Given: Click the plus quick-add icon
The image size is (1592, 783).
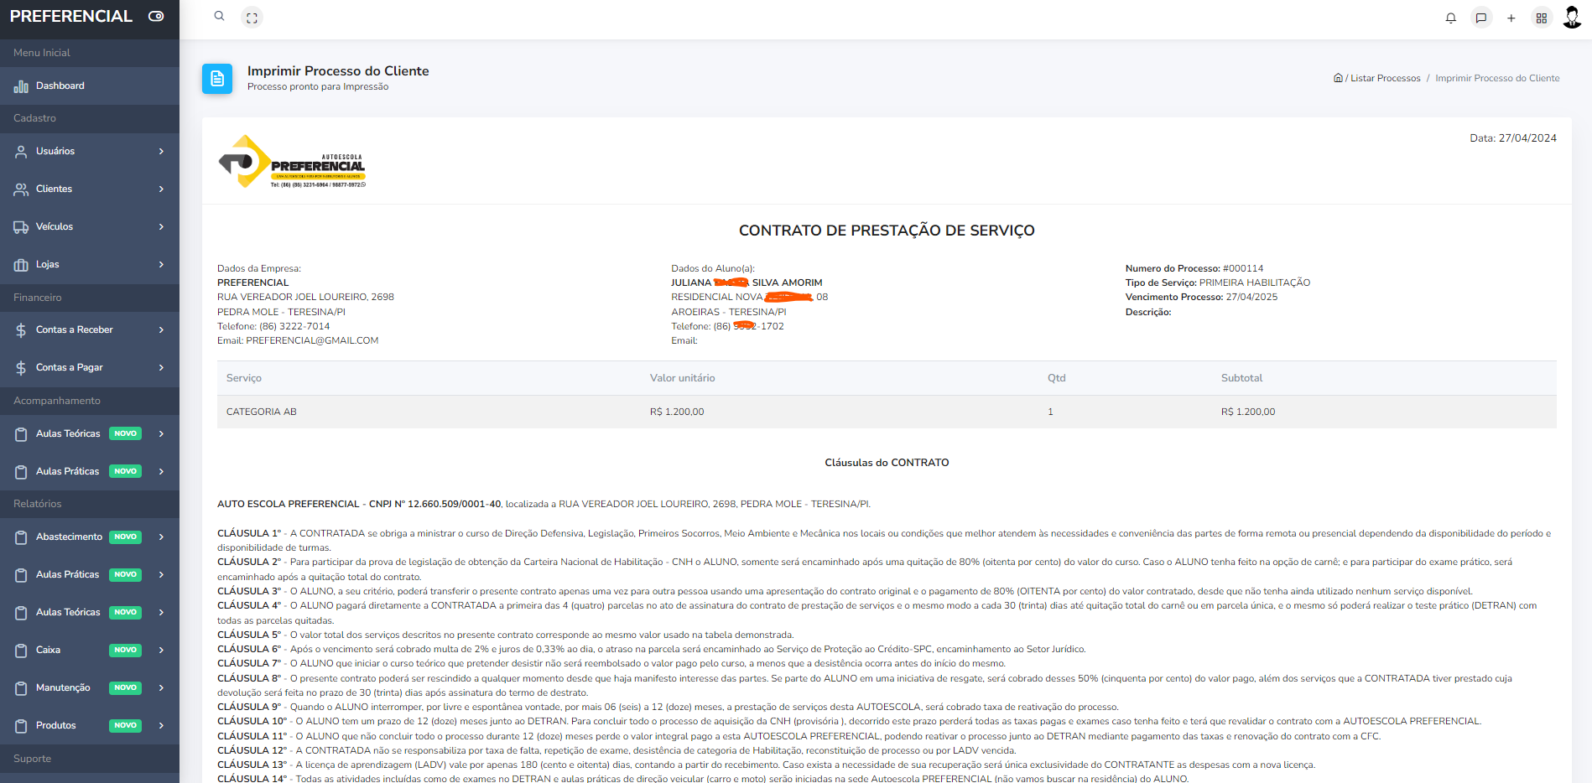Looking at the screenshot, I should click(x=1511, y=18).
